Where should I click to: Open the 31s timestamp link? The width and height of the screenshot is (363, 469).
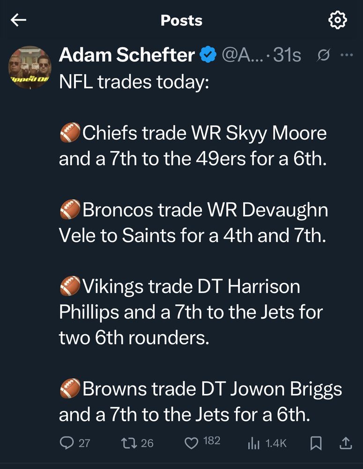pos(287,55)
